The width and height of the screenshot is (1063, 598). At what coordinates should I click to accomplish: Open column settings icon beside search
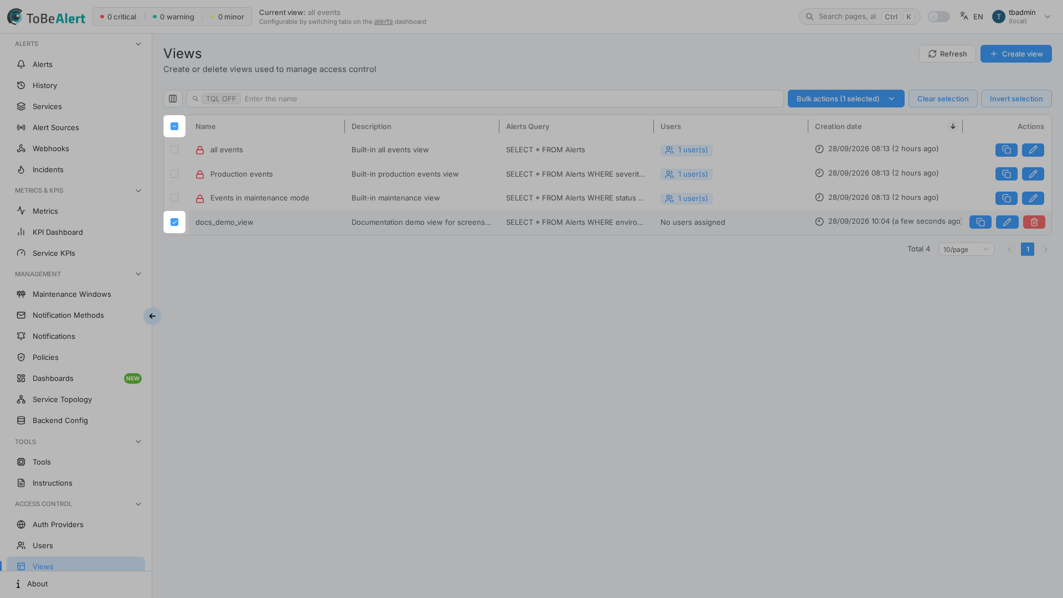[173, 99]
